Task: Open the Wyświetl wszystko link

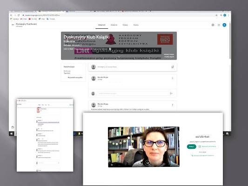Action: (75, 78)
